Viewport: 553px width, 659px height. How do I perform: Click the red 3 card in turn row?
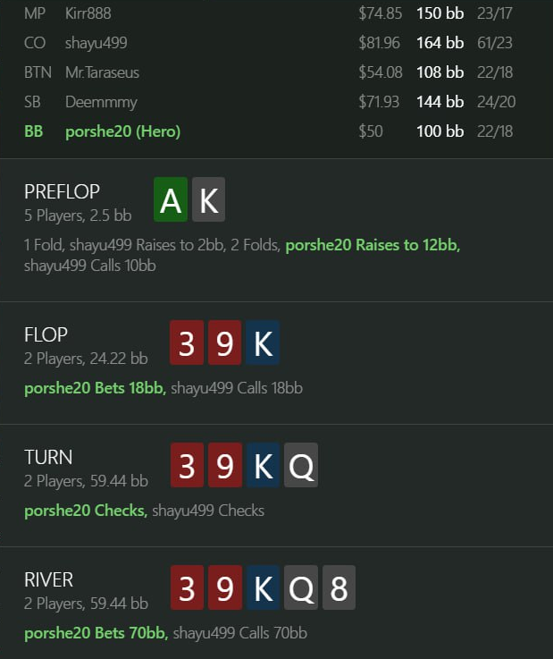click(x=187, y=465)
